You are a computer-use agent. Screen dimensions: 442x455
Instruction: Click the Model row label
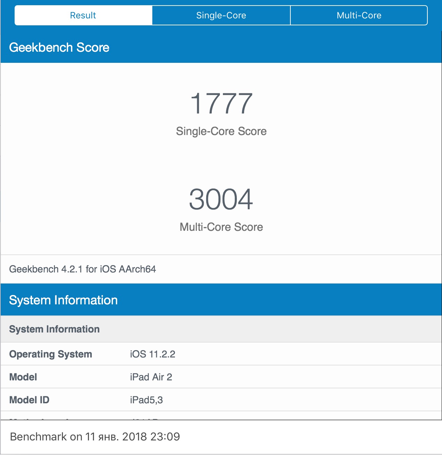pyautogui.click(x=23, y=377)
